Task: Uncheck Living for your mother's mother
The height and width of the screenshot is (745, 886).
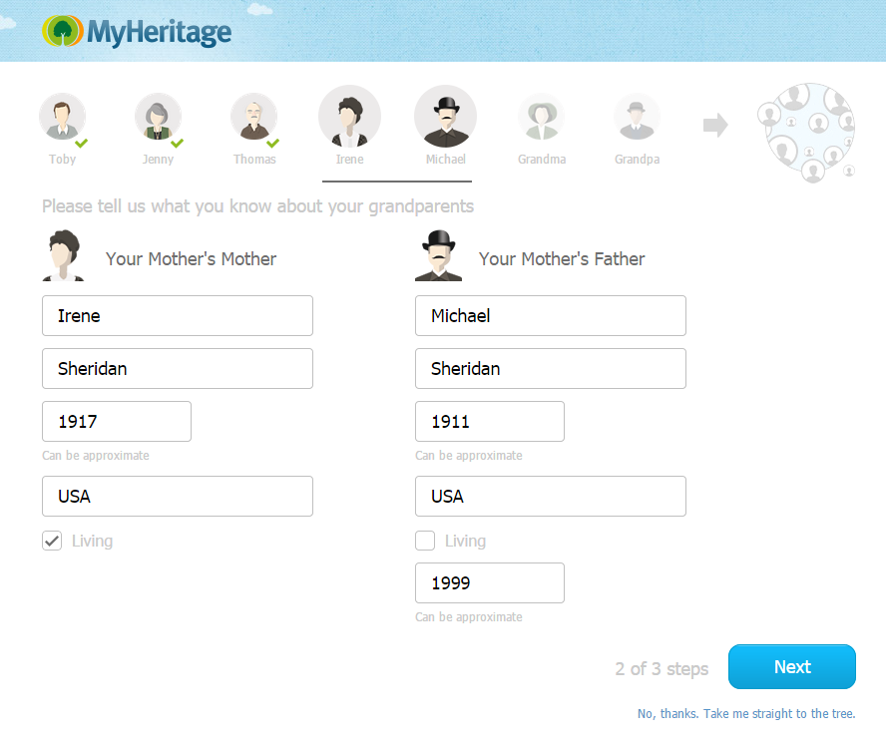Action: tap(52, 542)
